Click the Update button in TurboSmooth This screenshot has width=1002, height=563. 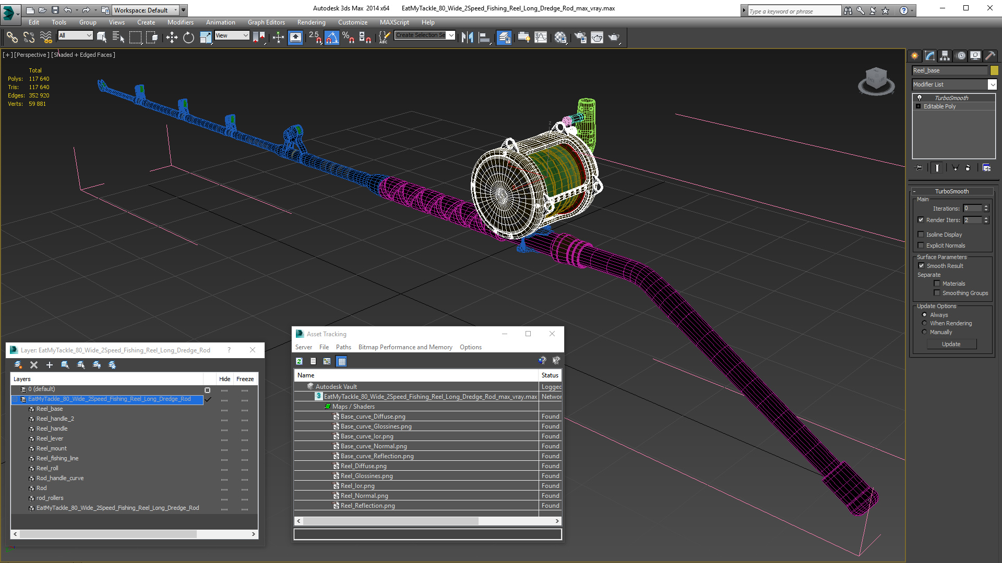point(951,344)
